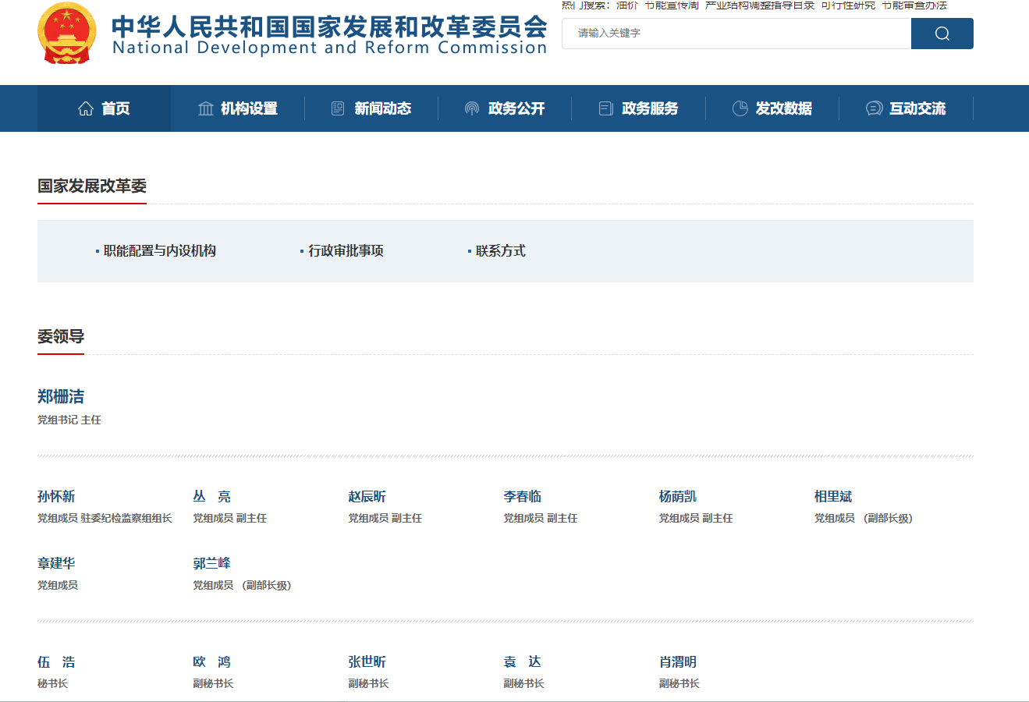1029x702 pixels.
Task: Go to the 新闻动态 nav section
Action: tap(382, 108)
